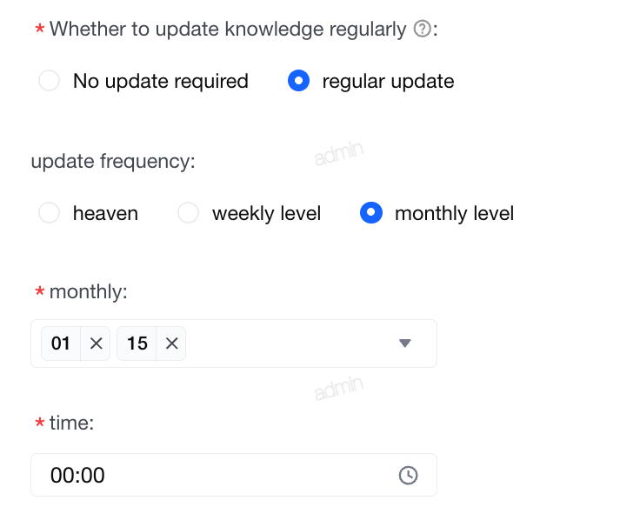Viewport: 640px width, 527px height.
Task: Choose the monthly level radio circle
Action: 371,213
